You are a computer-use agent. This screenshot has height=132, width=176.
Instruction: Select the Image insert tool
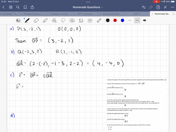pyautogui.click(x=81, y=21)
